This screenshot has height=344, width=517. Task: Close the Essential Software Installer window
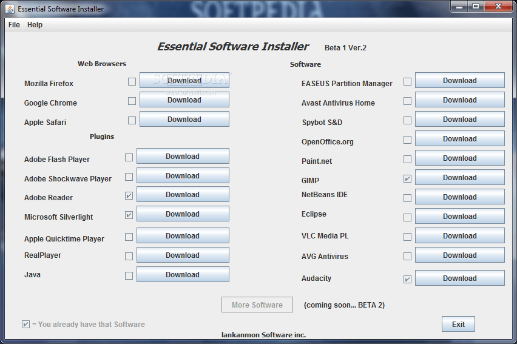coord(498,6)
